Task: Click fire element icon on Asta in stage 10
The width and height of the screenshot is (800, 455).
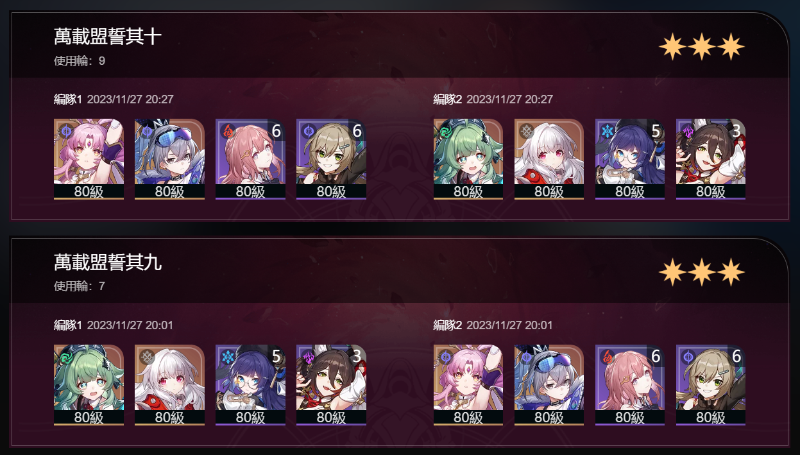Action: click(227, 131)
